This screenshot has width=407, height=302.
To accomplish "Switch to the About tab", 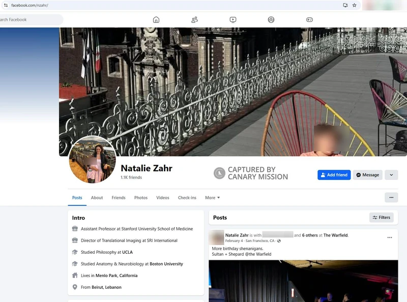I will pyautogui.click(x=97, y=198).
